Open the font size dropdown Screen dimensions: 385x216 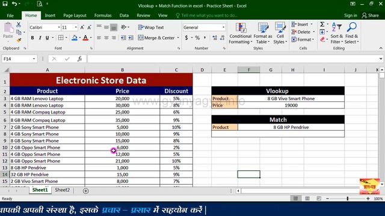click(76, 28)
